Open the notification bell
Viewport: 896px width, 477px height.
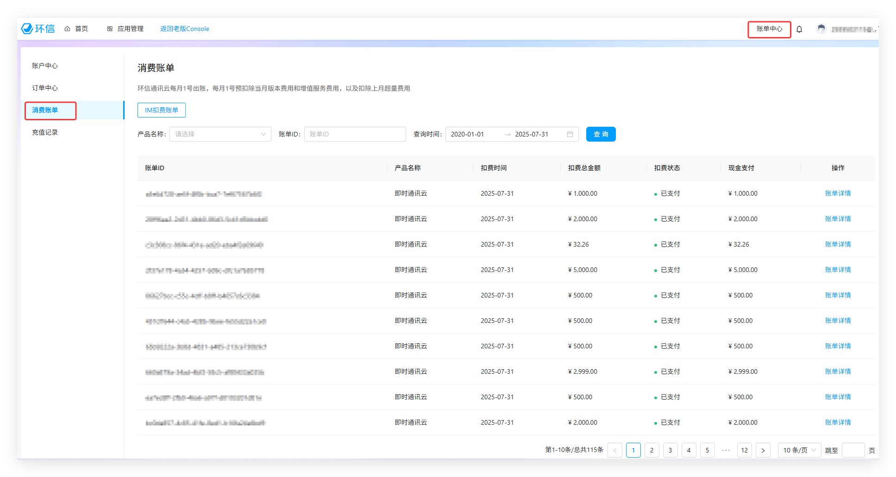[x=799, y=29]
